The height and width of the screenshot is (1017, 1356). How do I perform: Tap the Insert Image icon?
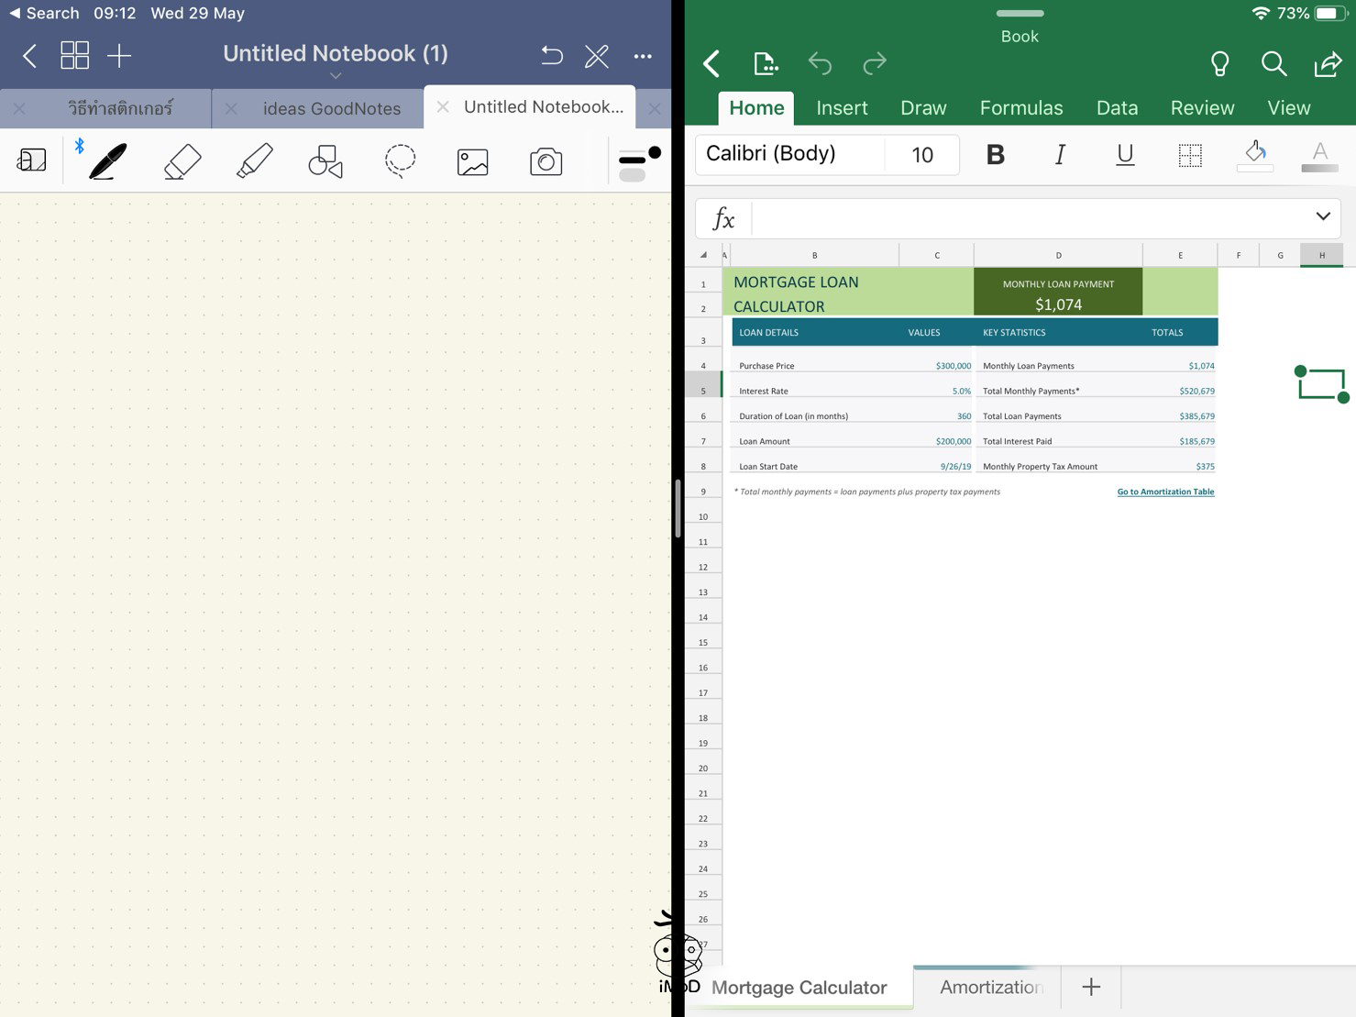coord(472,162)
